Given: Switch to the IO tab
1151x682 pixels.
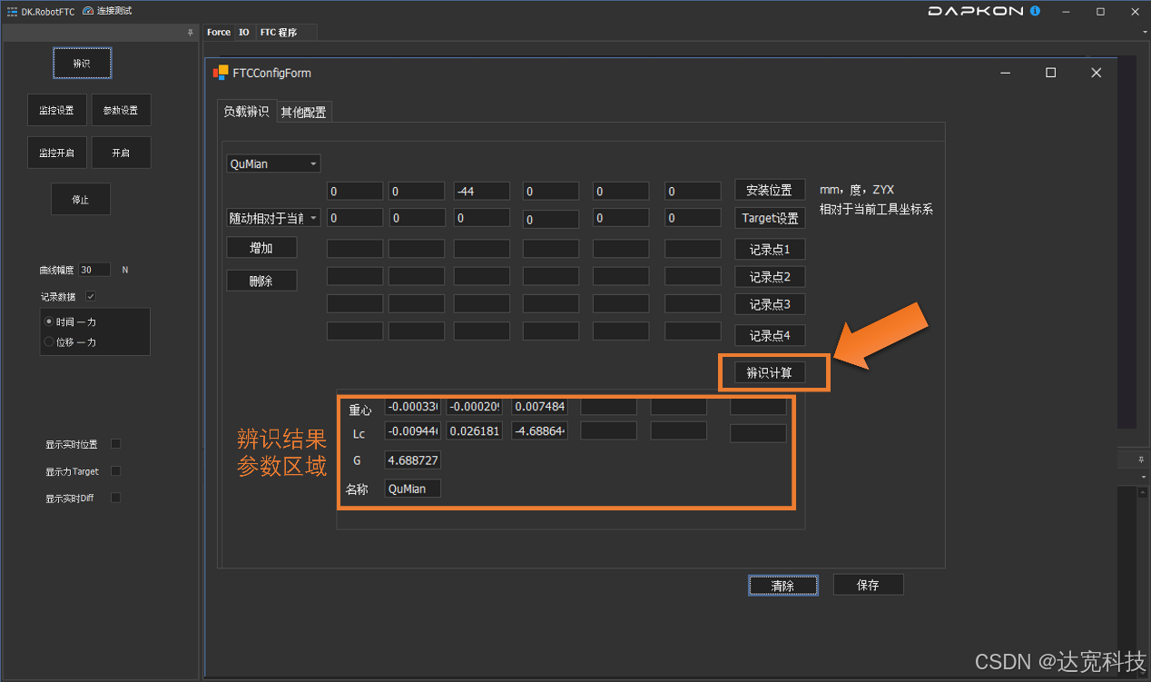Looking at the screenshot, I should [x=244, y=32].
